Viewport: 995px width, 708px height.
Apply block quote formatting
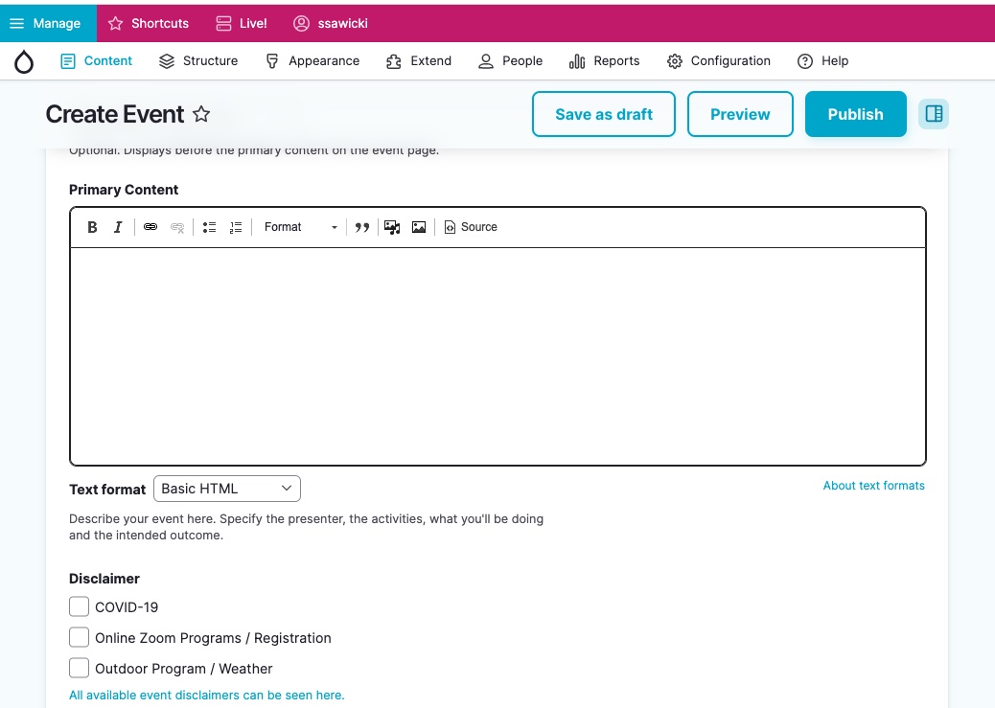[x=362, y=227]
